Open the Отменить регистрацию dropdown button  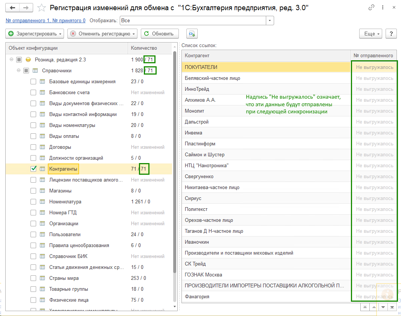click(102, 34)
